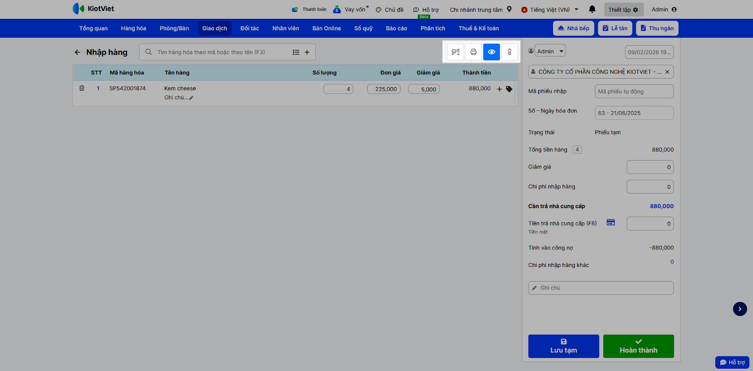Open Vay vốn in top bar
Image resolution: width=753 pixels, height=371 pixels.
[351, 9]
